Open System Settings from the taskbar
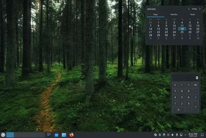 point(49,135)
